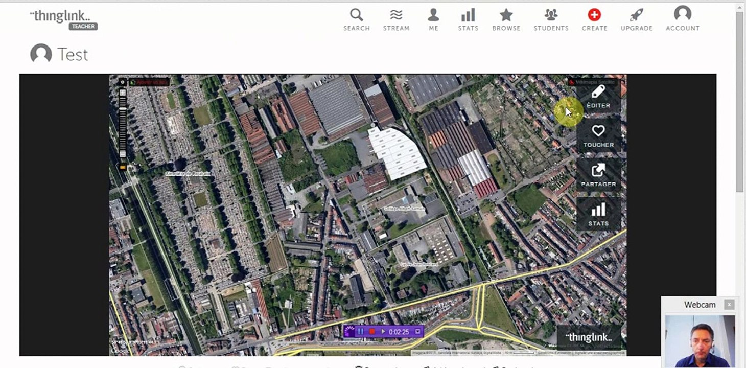Image resolution: width=746 pixels, height=368 pixels.
Task: Click the Toucher heart button
Action: (x=598, y=136)
